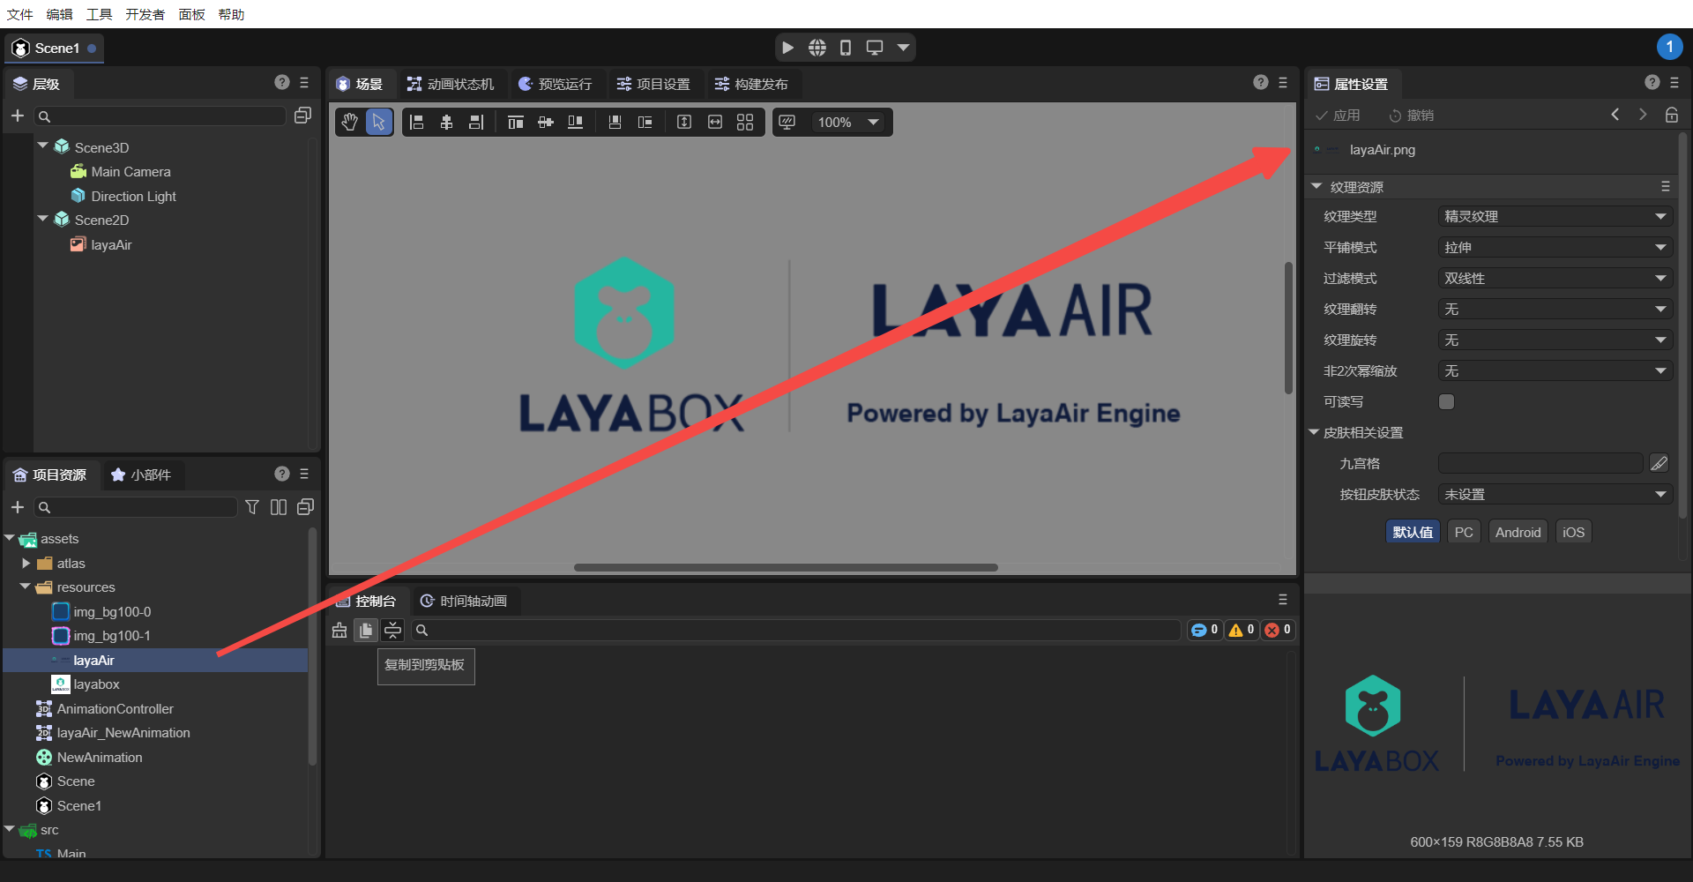Click the Android platform button
Viewport: 1693px width, 882px height.
[1518, 532]
